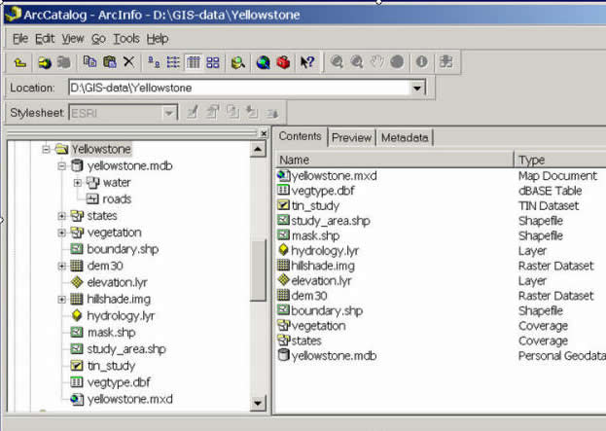Open the Stylesheet ESRI dropdown
The width and height of the screenshot is (606, 431).
[x=169, y=113]
